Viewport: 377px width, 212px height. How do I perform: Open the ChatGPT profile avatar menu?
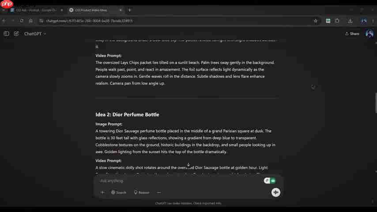pyautogui.click(x=369, y=34)
